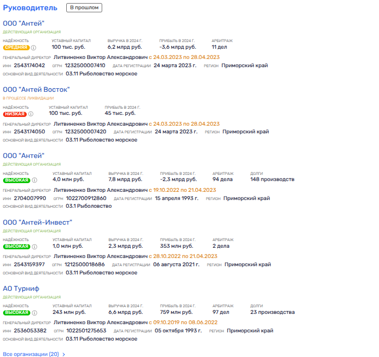379x357 pixels.
Task: Open the 94 дела arbitration list
Action: click(x=223, y=180)
